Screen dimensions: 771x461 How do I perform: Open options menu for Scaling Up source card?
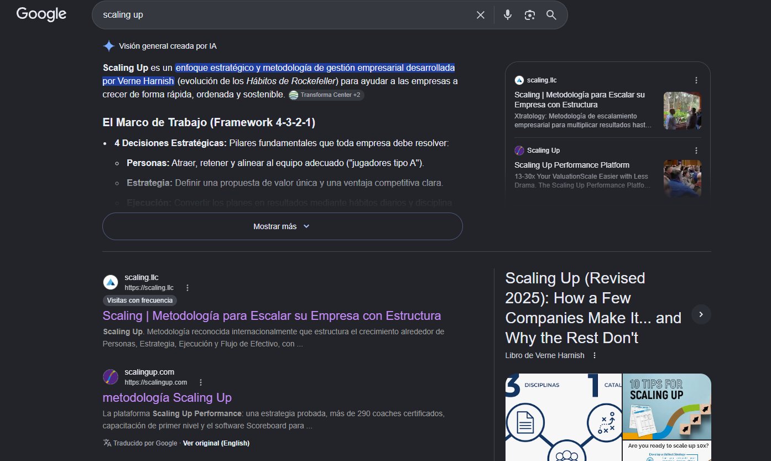tap(696, 151)
